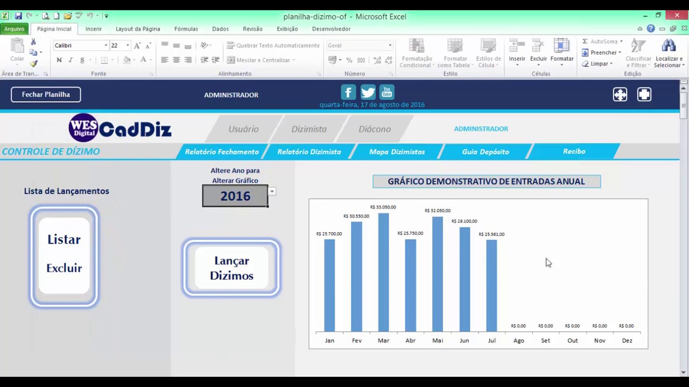This screenshot has height=387, width=689.
Task: Open the YouTube icon link
Action: pyautogui.click(x=387, y=92)
